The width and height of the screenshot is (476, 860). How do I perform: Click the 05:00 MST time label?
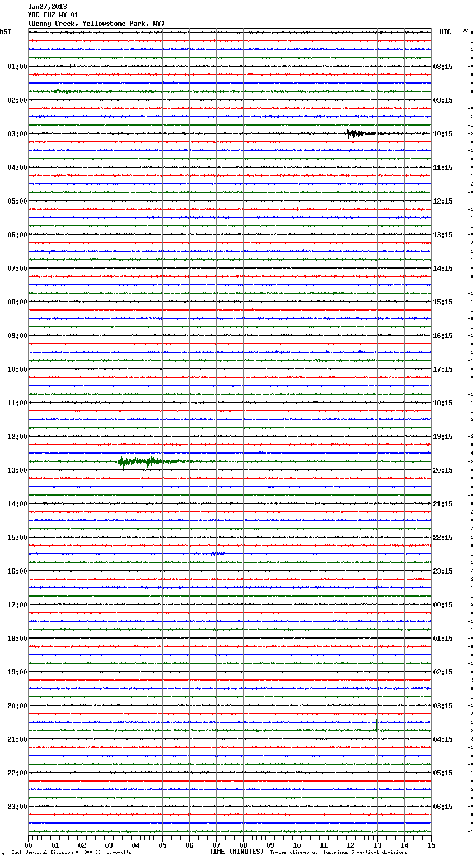[x=17, y=201]
